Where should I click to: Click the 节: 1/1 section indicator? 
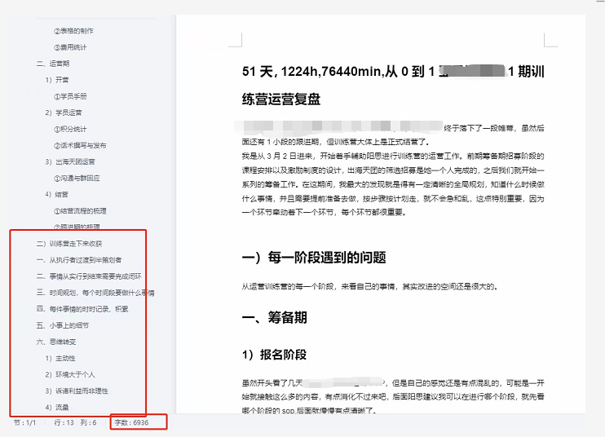[25, 422]
